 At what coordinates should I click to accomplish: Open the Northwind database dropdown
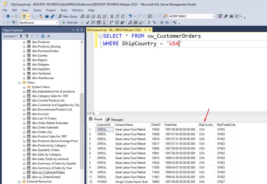point(57,23)
